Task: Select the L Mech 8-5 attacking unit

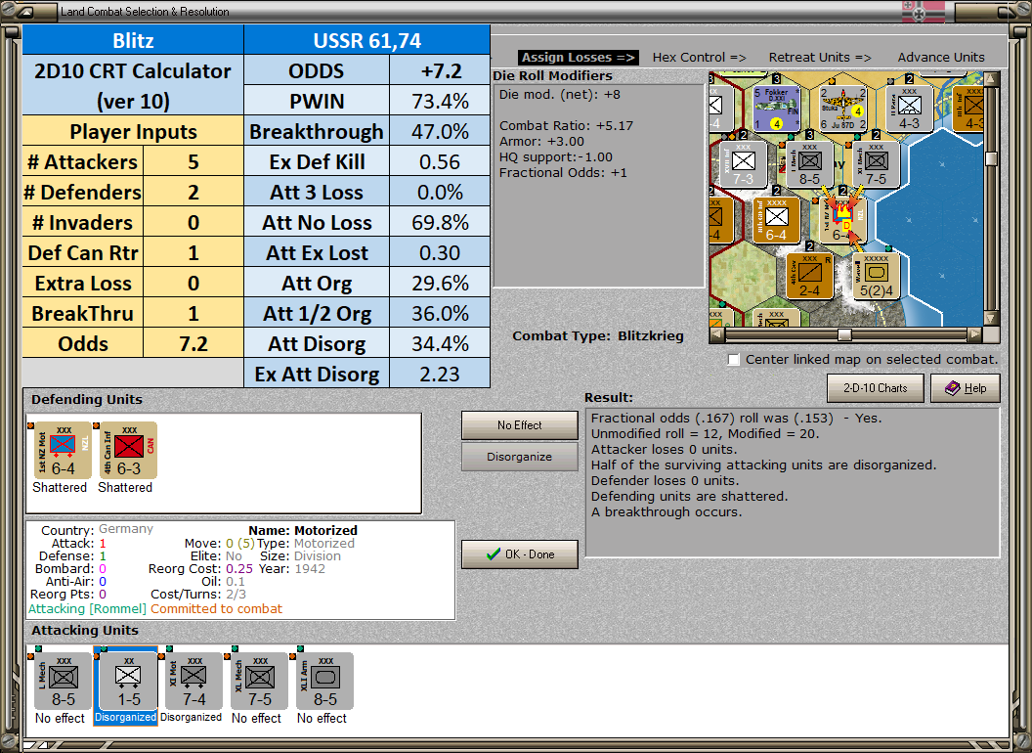Action: point(64,681)
